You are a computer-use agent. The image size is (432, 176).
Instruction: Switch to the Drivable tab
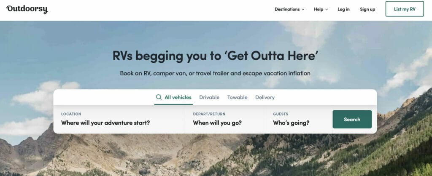pos(209,97)
